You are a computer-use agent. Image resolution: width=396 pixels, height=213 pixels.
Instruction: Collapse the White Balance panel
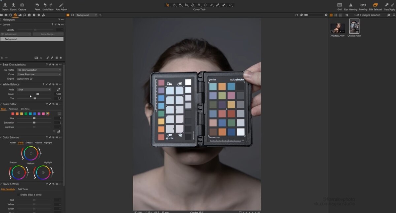coord(1,85)
